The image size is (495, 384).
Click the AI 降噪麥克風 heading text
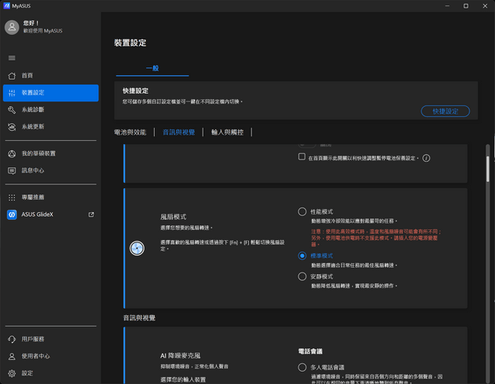[180, 355]
